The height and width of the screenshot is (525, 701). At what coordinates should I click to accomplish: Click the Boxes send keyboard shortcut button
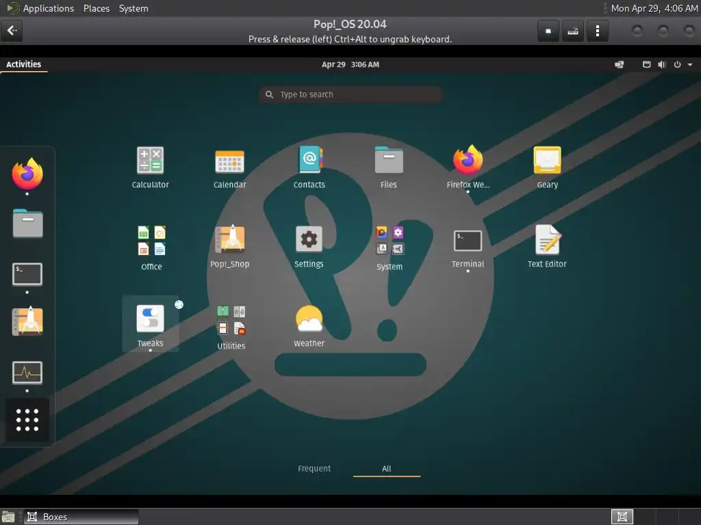[x=573, y=31]
